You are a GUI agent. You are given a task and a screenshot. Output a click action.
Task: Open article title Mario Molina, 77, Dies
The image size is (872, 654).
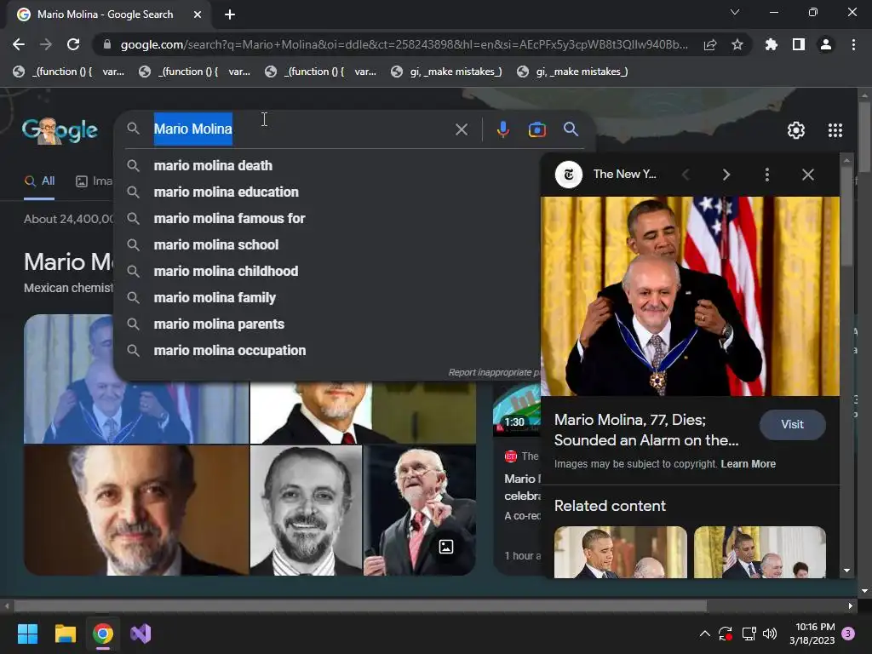tap(646, 430)
